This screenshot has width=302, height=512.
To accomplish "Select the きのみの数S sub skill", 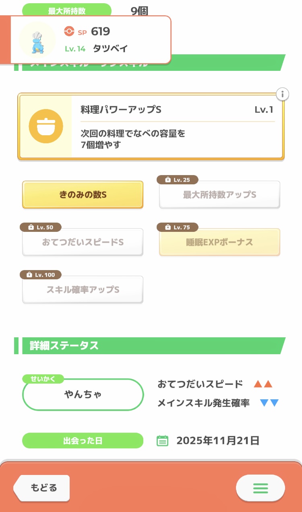I will click(x=83, y=195).
